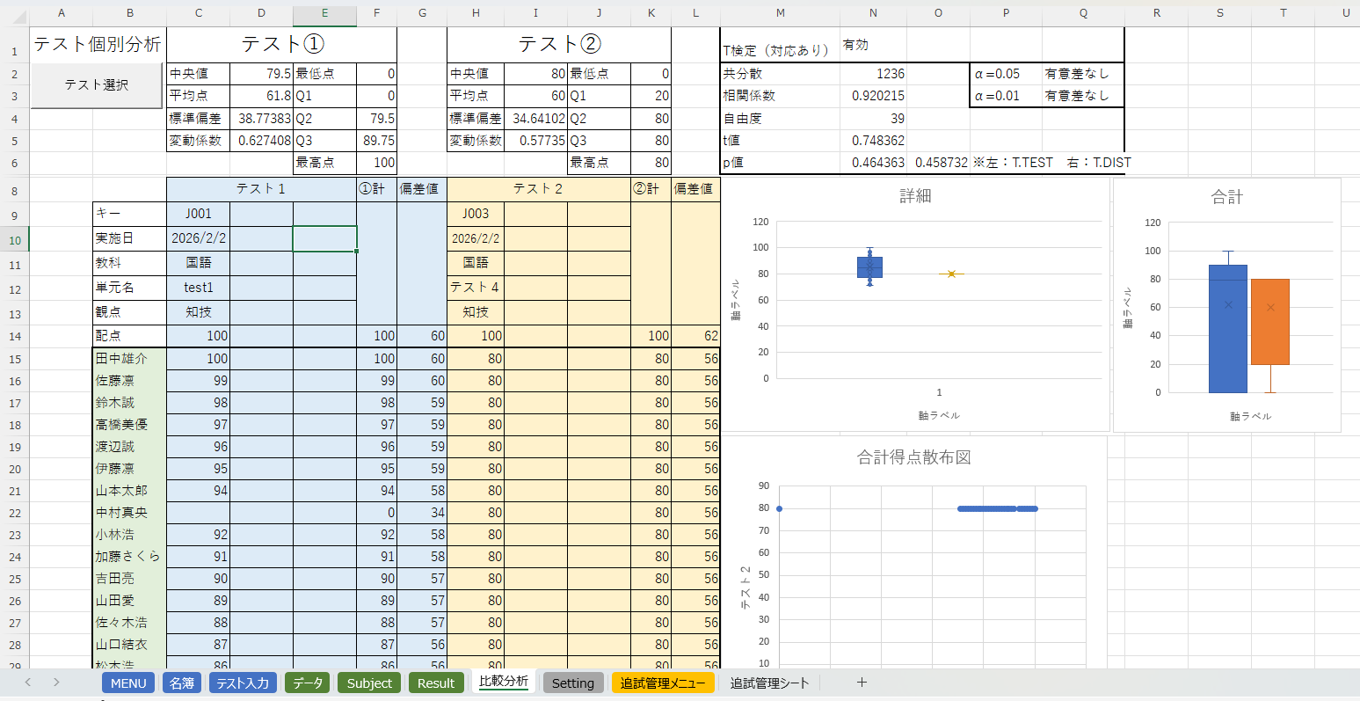Screen dimensions: 1360x701
Task: Switch to the データ sheet
Action: click(307, 683)
